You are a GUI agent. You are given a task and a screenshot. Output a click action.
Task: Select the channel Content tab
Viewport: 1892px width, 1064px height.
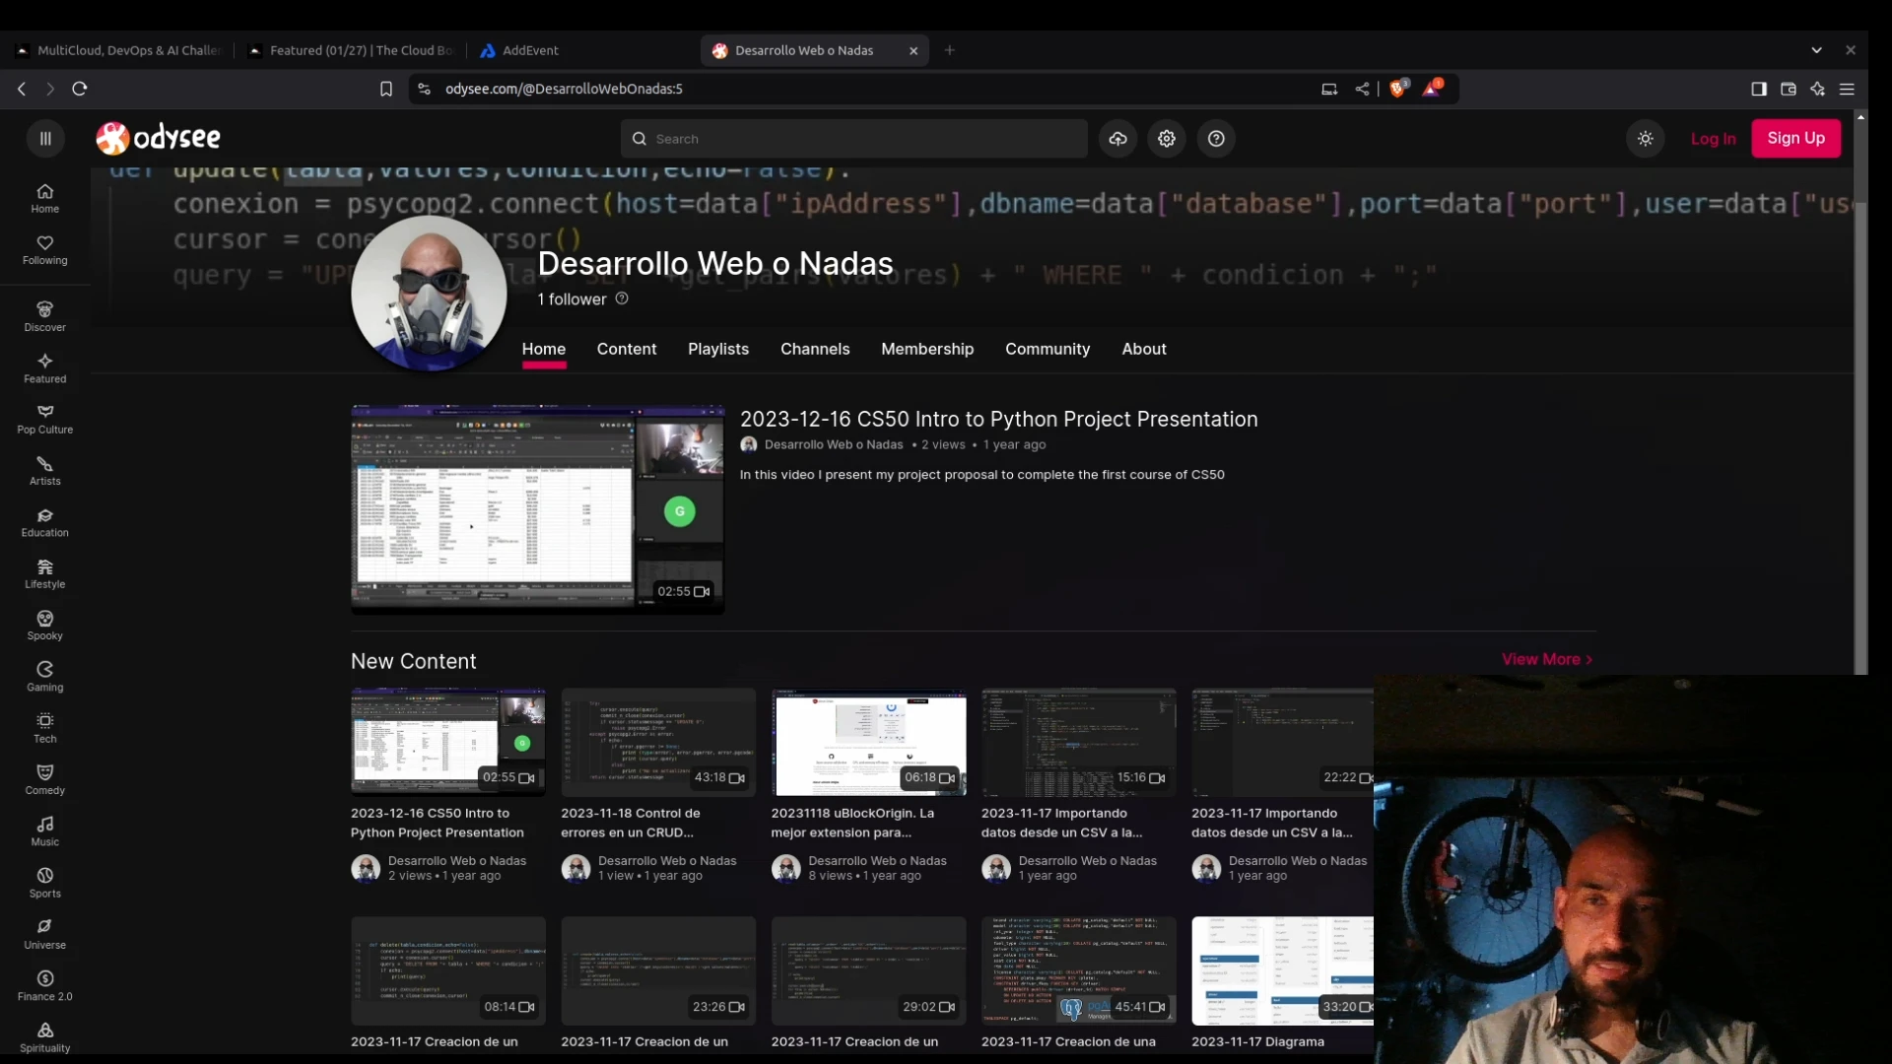click(x=627, y=349)
